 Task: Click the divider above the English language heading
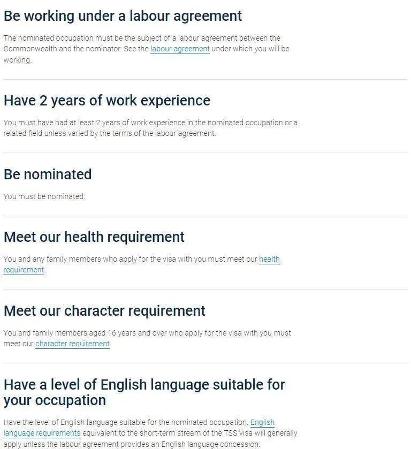coord(205,363)
